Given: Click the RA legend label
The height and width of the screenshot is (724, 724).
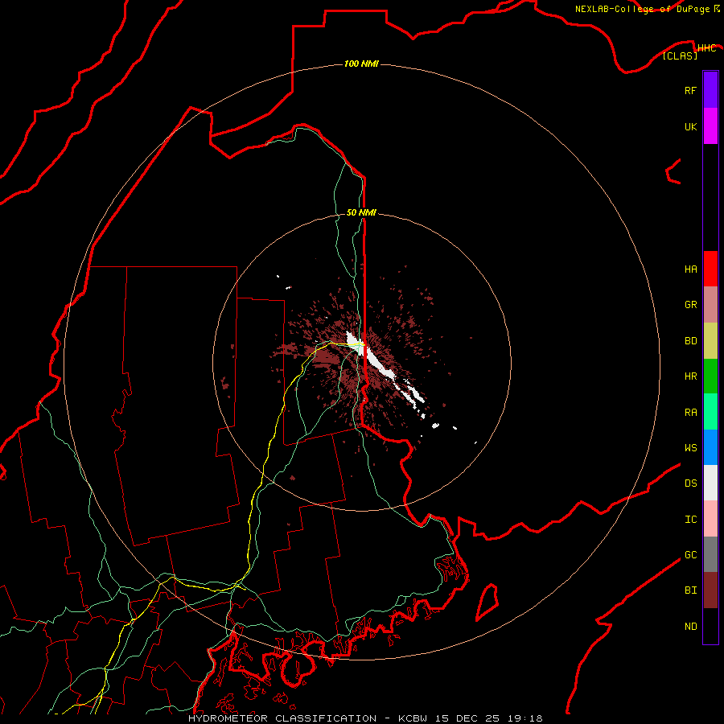Looking at the screenshot, I should (690, 413).
